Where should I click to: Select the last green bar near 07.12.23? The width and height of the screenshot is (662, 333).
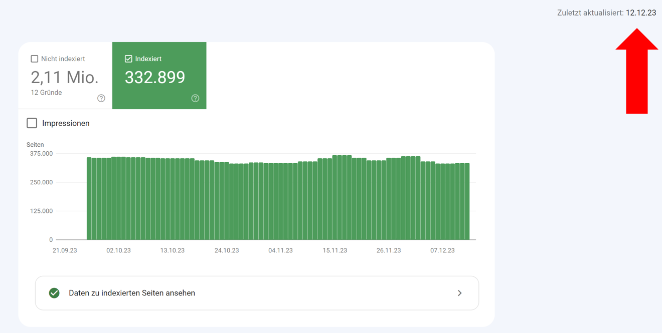[x=466, y=200]
